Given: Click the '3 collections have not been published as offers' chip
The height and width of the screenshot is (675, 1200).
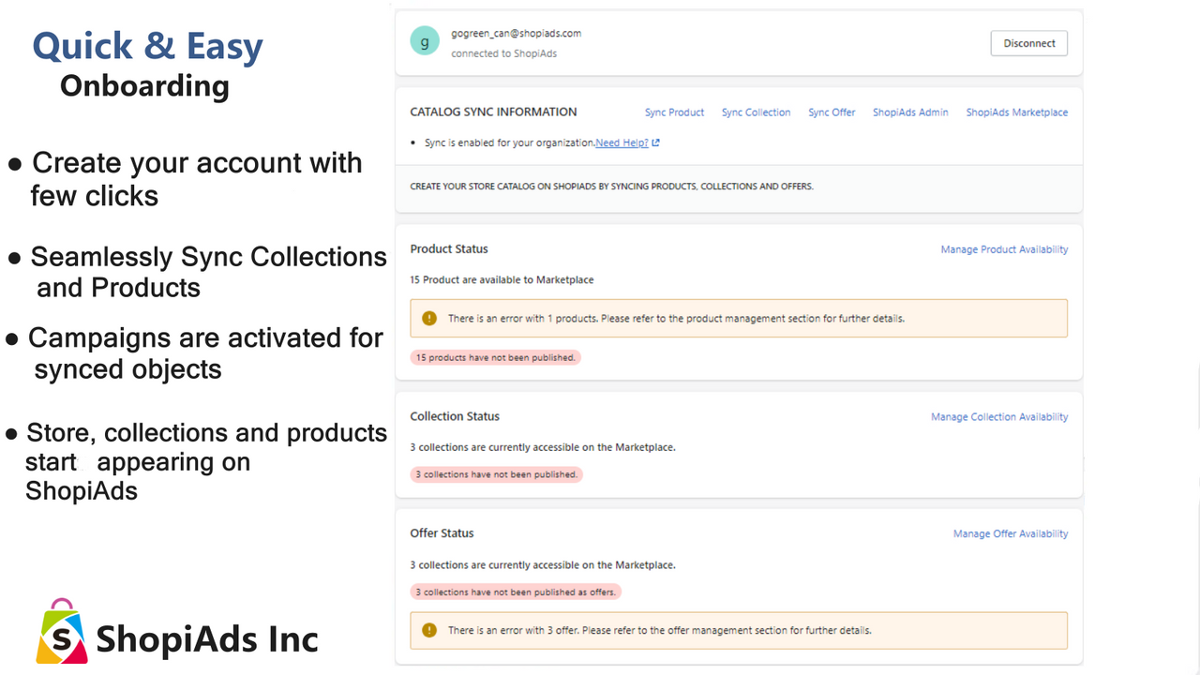Looking at the screenshot, I should [x=516, y=592].
